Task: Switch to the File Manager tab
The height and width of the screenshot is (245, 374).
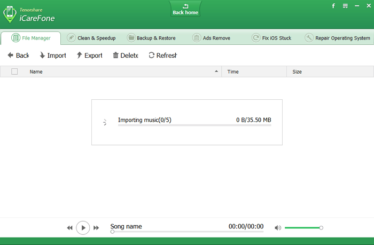Action: click(x=31, y=38)
